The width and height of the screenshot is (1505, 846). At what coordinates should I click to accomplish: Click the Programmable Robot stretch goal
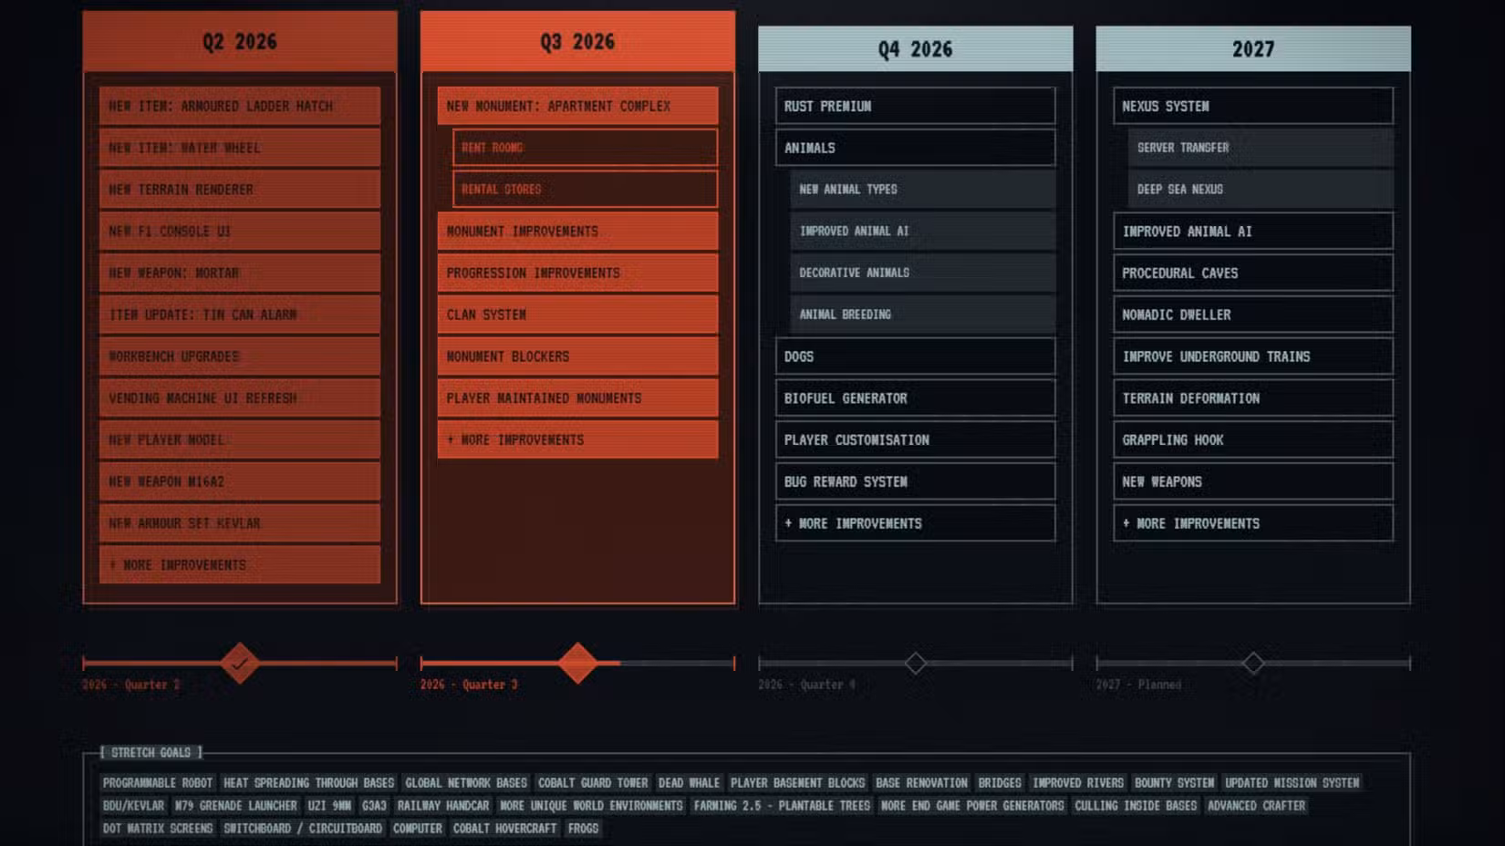[158, 783]
